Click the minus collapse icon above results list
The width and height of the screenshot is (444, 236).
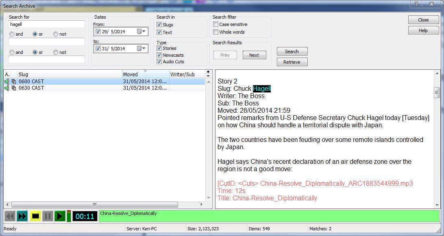pos(209,76)
